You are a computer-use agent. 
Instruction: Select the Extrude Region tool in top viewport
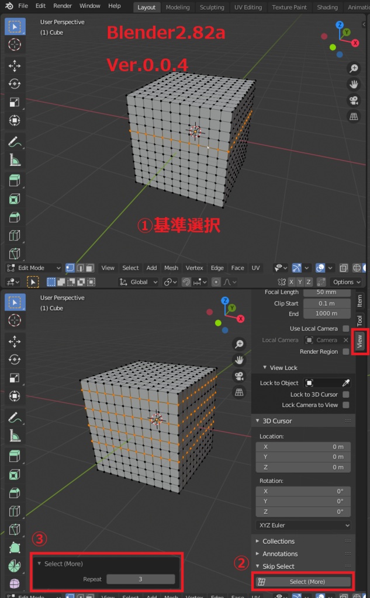[x=15, y=180]
